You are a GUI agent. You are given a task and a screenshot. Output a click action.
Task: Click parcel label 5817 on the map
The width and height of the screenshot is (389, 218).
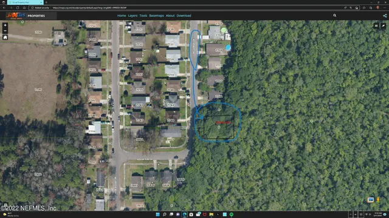pos(170,139)
